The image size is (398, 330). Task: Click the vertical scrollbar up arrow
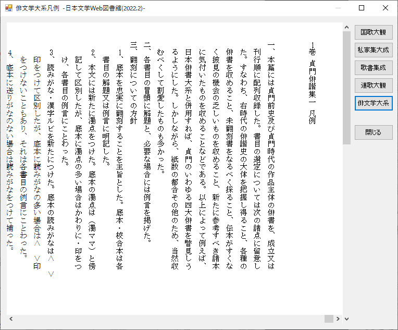tap(346, 27)
